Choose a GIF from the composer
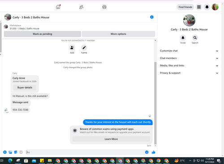Viewport: 224px width, 164px height. [21, 152]
